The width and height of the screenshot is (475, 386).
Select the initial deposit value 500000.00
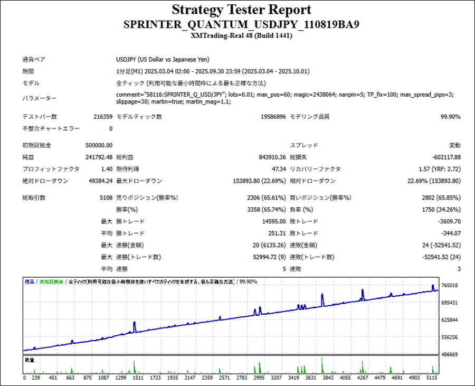[x=98, y=145]
